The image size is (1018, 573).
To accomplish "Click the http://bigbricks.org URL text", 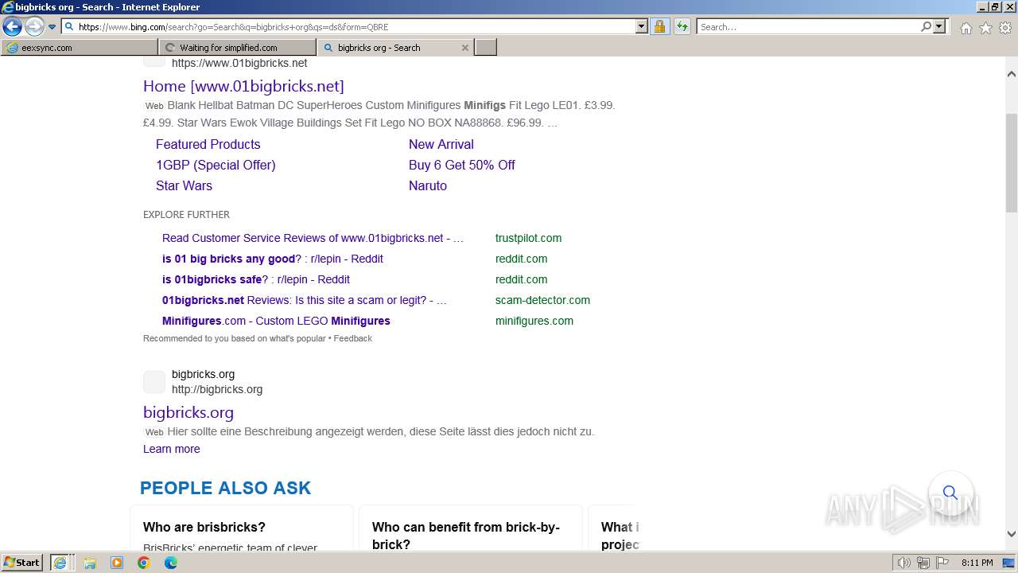I will pyautogui.click(x=217, y=389).
